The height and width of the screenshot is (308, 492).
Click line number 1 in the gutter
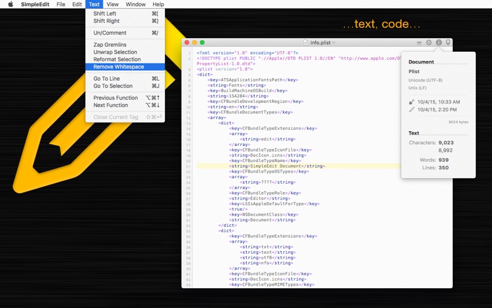point(189,54)
